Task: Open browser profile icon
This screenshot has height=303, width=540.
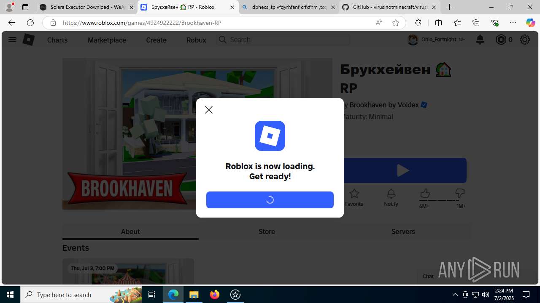Action: (9, 7)
